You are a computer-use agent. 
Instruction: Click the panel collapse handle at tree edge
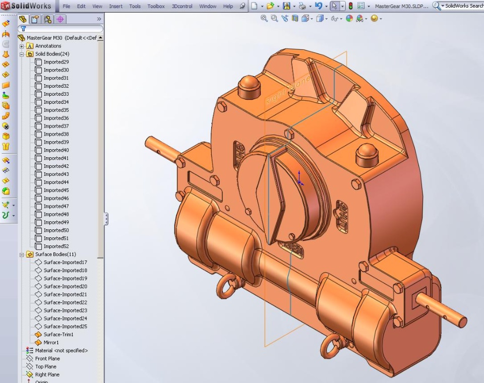106,219
